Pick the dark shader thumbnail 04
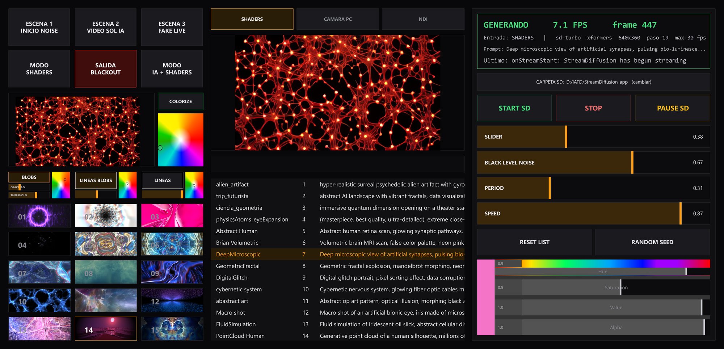Screen dimensions: 724x349 pos(39,244)
